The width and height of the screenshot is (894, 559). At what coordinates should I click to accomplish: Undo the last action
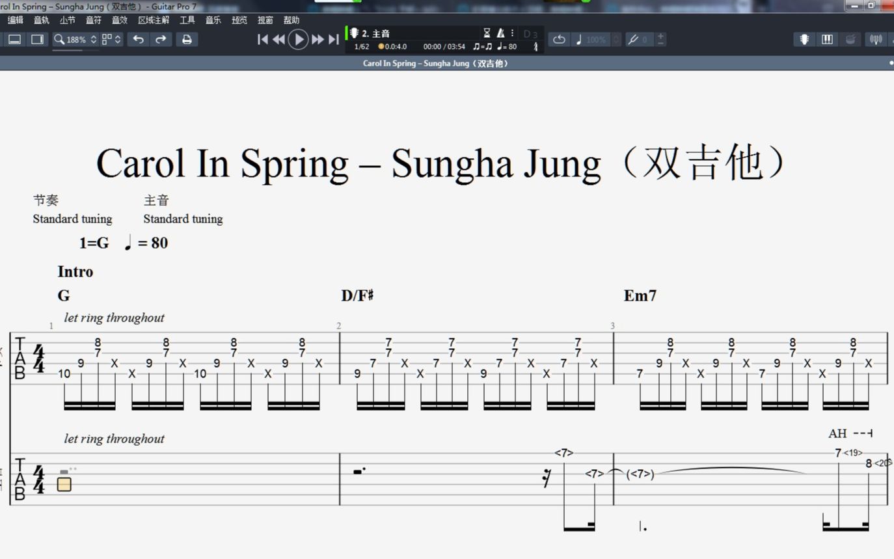pyautogui.click(x=139, y=39)
